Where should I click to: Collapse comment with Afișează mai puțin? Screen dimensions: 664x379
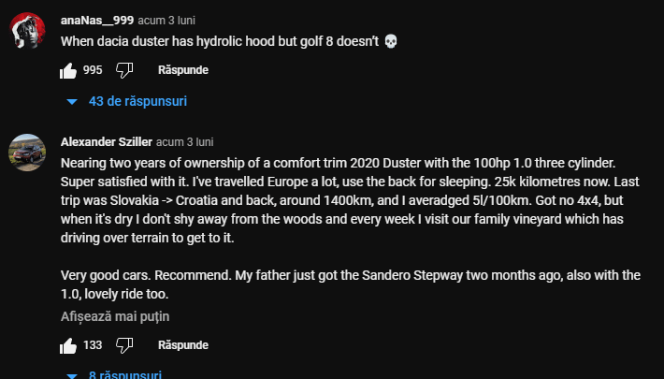coord(115,316)
